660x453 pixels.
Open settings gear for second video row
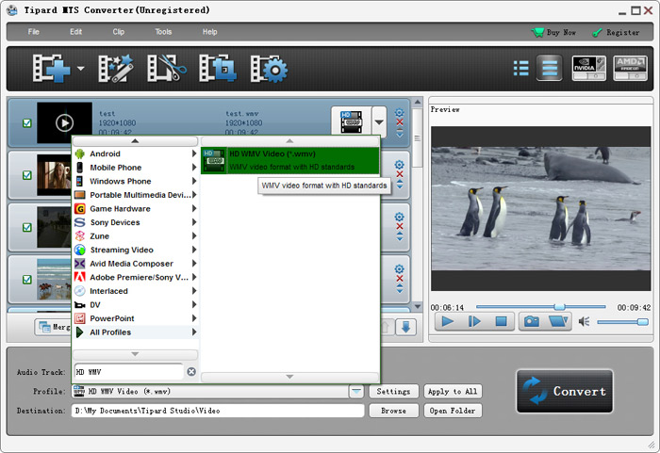pos(400,165)
